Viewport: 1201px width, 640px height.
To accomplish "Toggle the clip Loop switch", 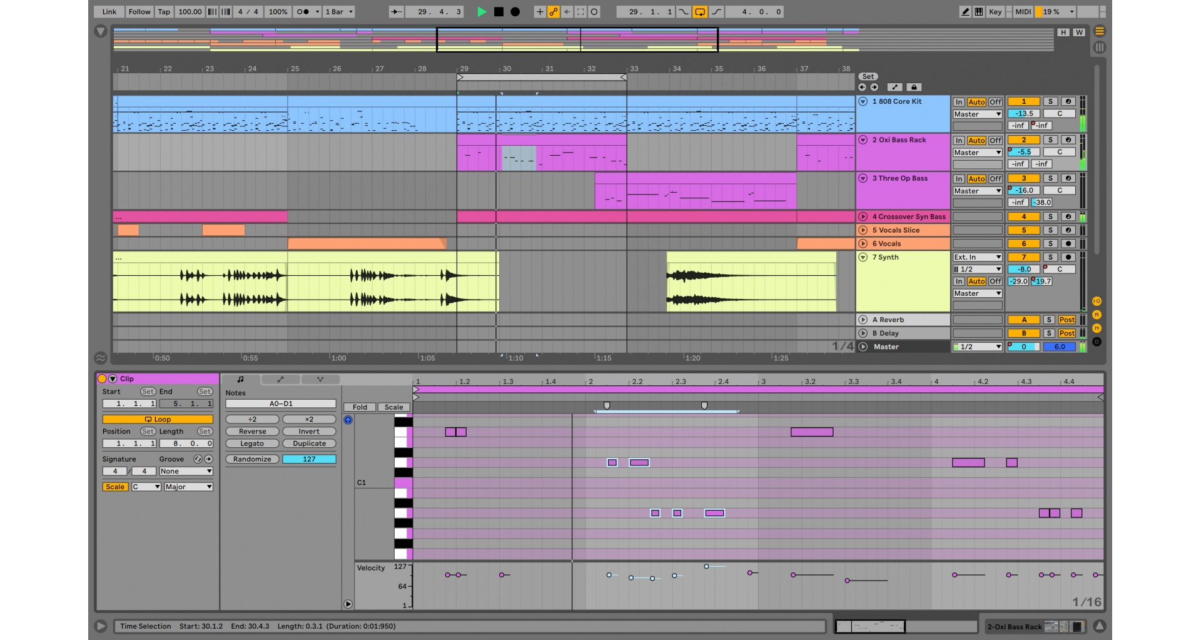I will (158, 419).
